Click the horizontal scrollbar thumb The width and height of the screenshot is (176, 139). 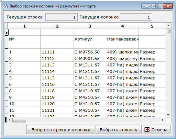(19, 120)
